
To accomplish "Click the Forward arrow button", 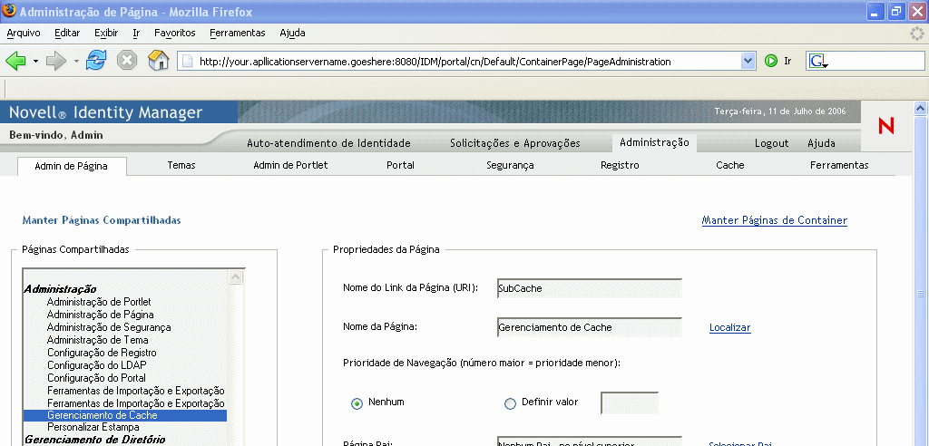I will coord(56,61).
